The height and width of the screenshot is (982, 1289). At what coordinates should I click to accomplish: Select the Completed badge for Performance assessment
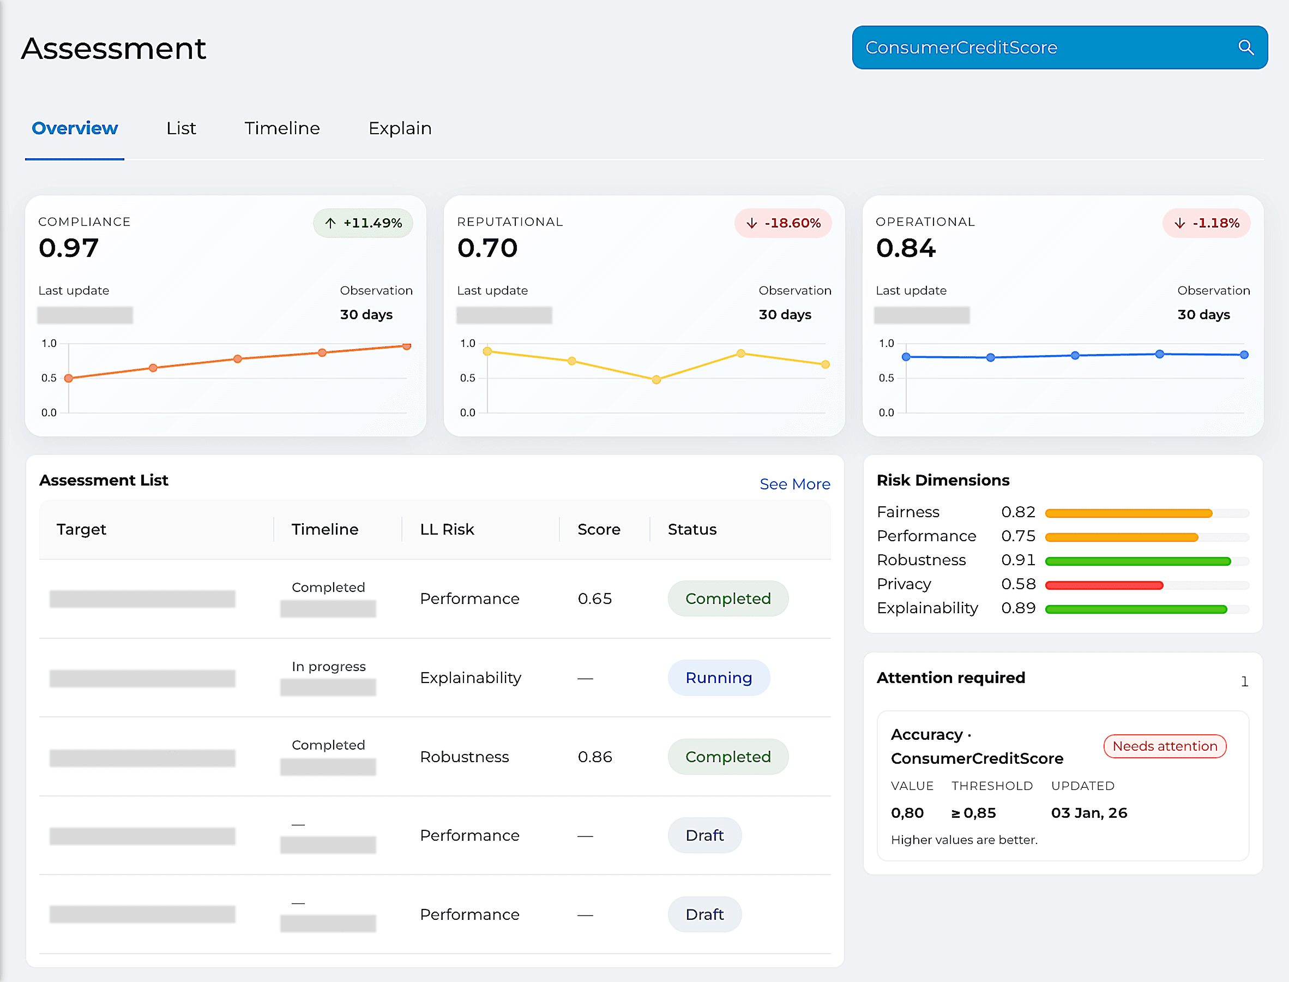coord(728,598)
